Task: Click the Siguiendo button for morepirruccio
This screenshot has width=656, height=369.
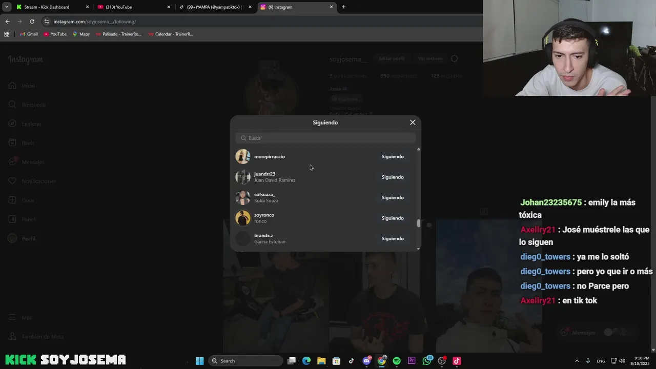Action: [393, 156]
